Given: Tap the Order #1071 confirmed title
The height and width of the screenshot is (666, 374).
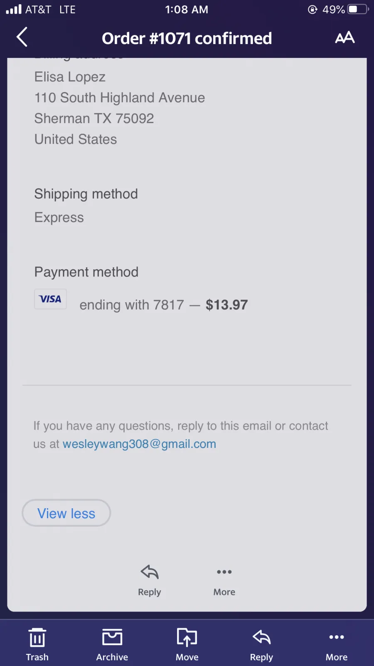Looking at the screenshot, I should [187, 38].
